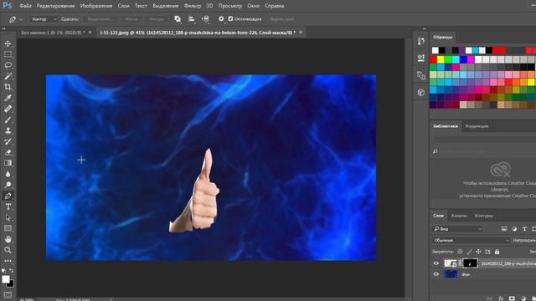536x301 pixels.
Task: Add layer style fx button
Action: pos(501,298)
